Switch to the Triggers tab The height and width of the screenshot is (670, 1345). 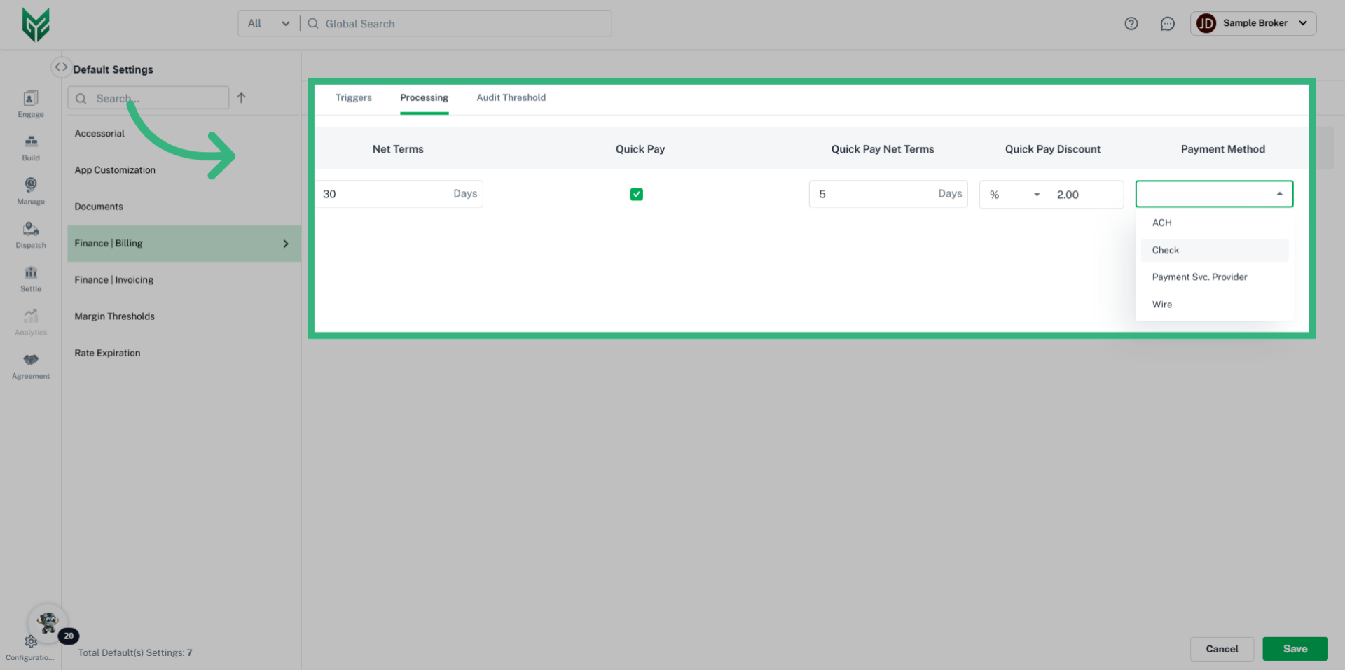click(x=353, y=97)
